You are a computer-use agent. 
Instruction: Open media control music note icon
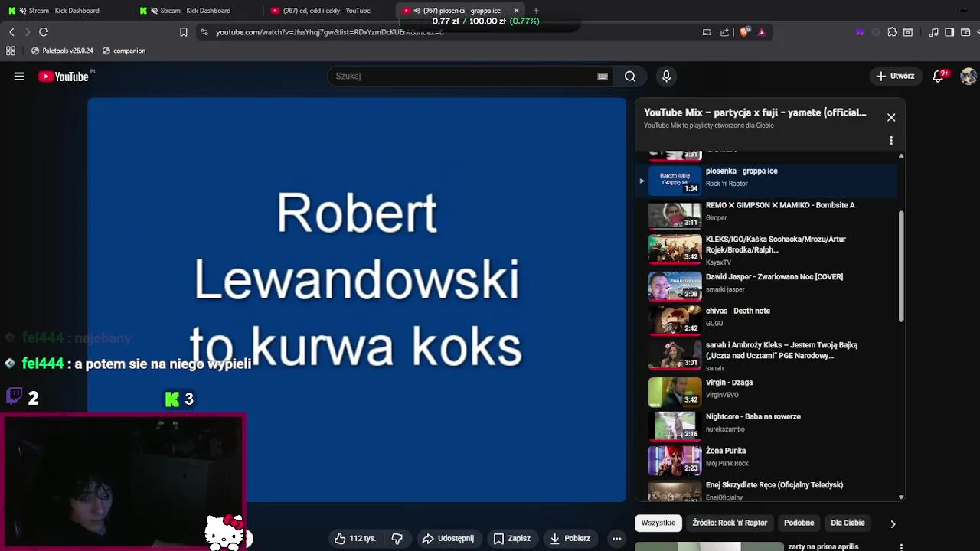coord(933,32)
